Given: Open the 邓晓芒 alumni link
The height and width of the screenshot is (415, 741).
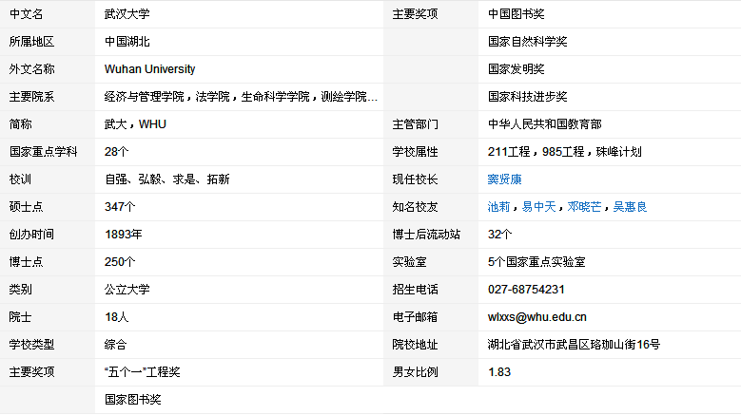Looking at the screenshot, I should pyautogui.click(x=585, y=207).
